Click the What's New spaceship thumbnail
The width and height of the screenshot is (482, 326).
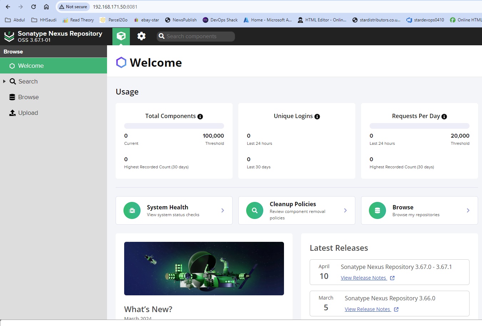204,269
